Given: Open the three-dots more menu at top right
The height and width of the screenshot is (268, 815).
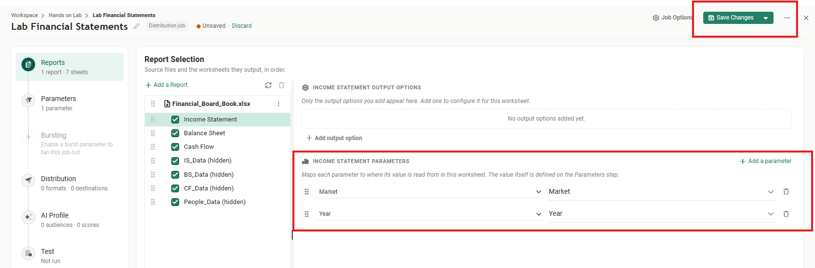Looking at the screenshot, I should (787, 18).
